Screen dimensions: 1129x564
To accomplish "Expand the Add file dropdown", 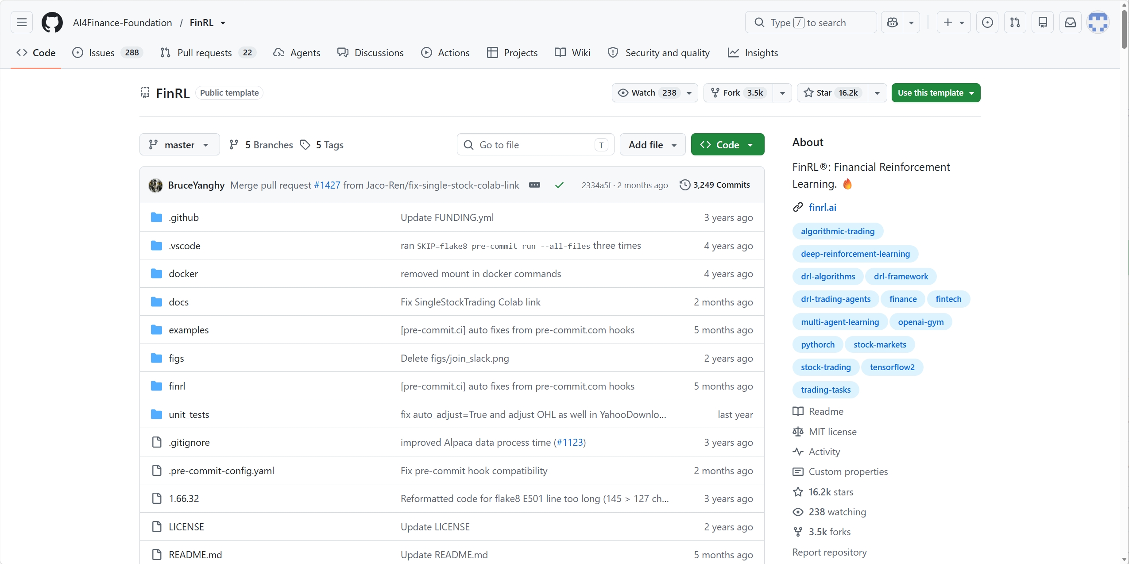I will pos(652,144).
